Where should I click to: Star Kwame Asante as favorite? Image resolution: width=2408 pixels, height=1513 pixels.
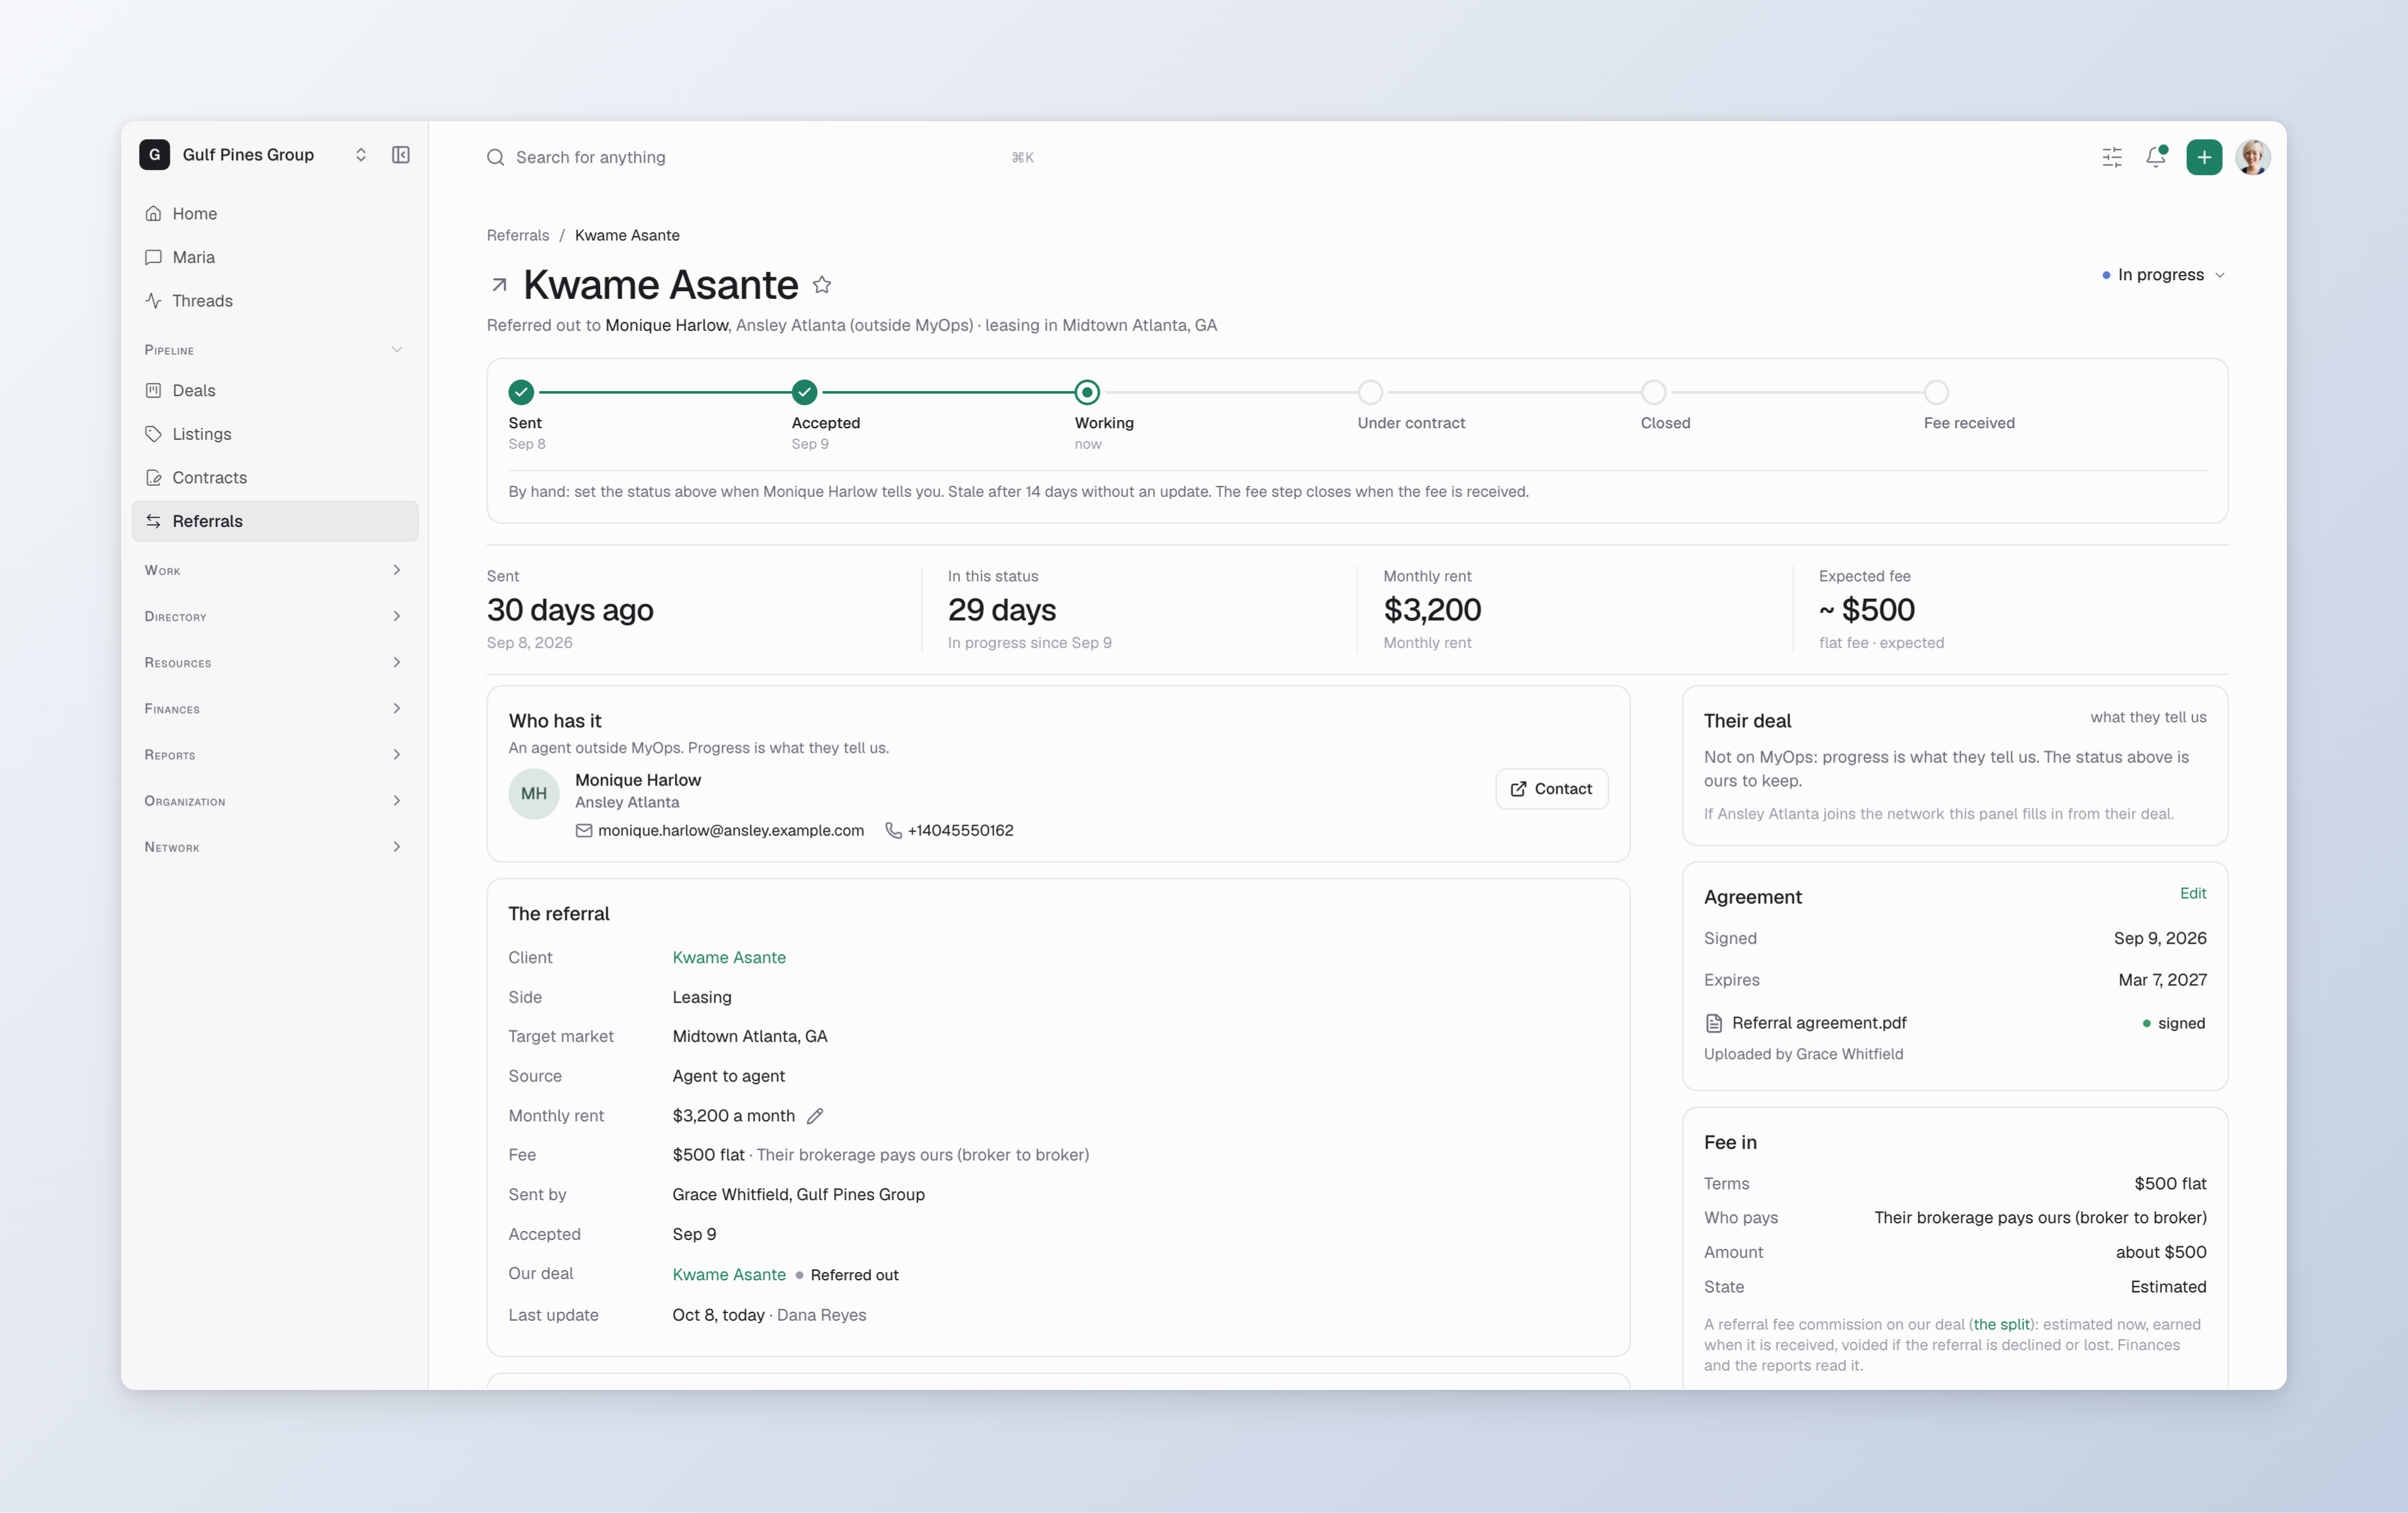pos(822,285)
